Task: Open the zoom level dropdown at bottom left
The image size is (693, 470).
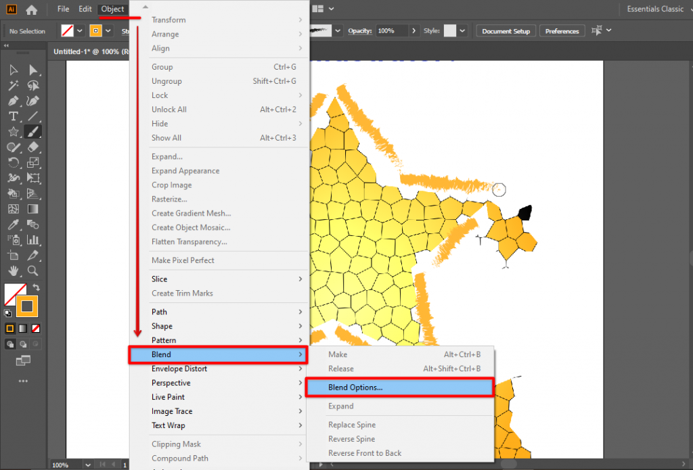Action: 87,465
